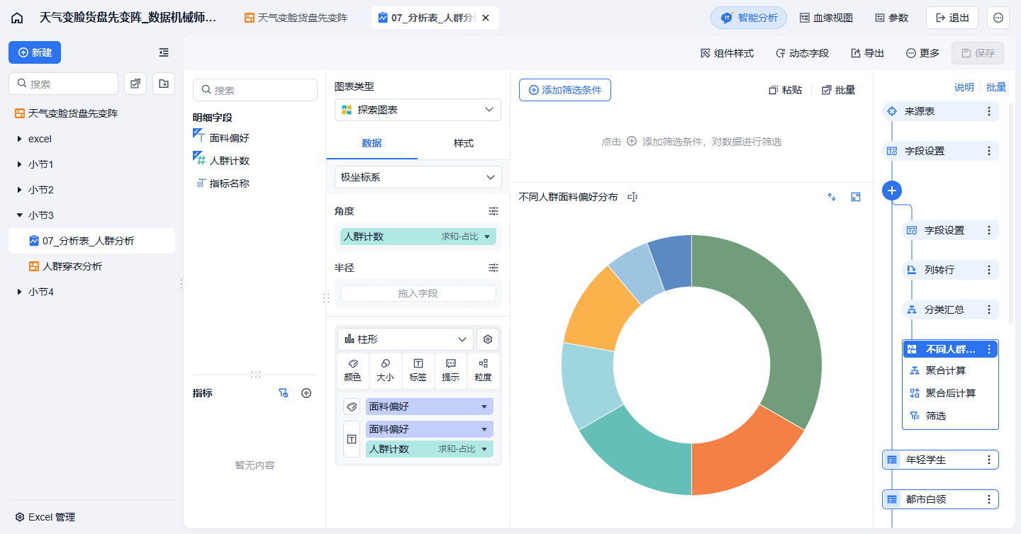Open the Color (颜色) mark setting
This screenshot has height=534, width=1021.
click(353, 371)
